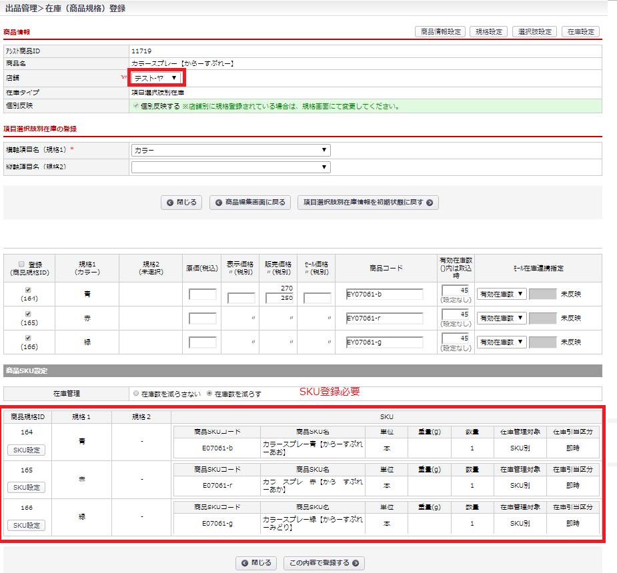617x573 pixels.
Task: Expand the 店舗 dropdown showing テスト・ヤ
Action: click(x=155, y=78)
